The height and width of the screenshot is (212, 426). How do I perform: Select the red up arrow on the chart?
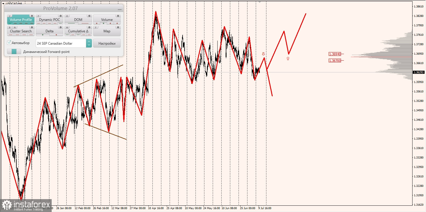(x=288, y=58)
